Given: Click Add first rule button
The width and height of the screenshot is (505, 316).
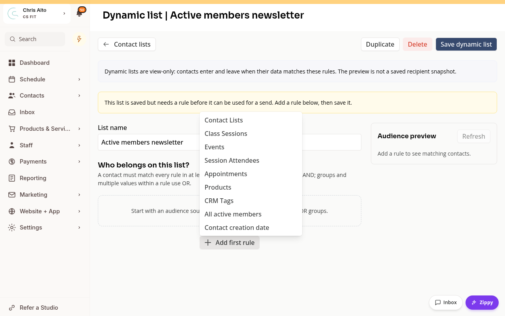Looking at the screenshot, I should click(230, 243).
